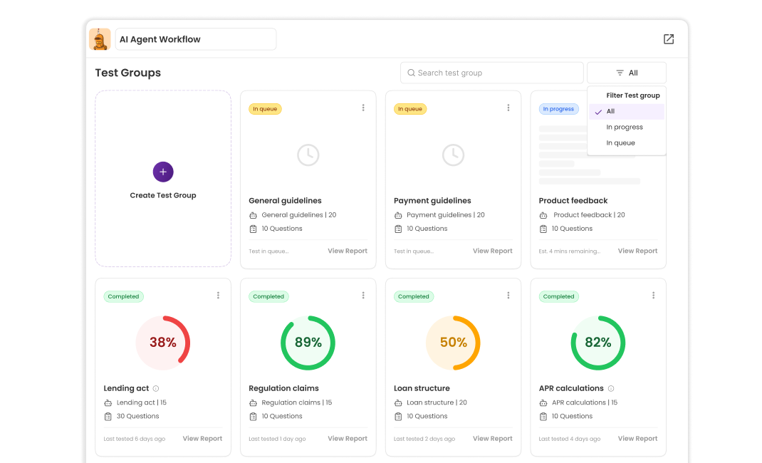Click info icon beside APR calculations title
762x463 pixels.
pyautogui.click(x=611, y=389)
